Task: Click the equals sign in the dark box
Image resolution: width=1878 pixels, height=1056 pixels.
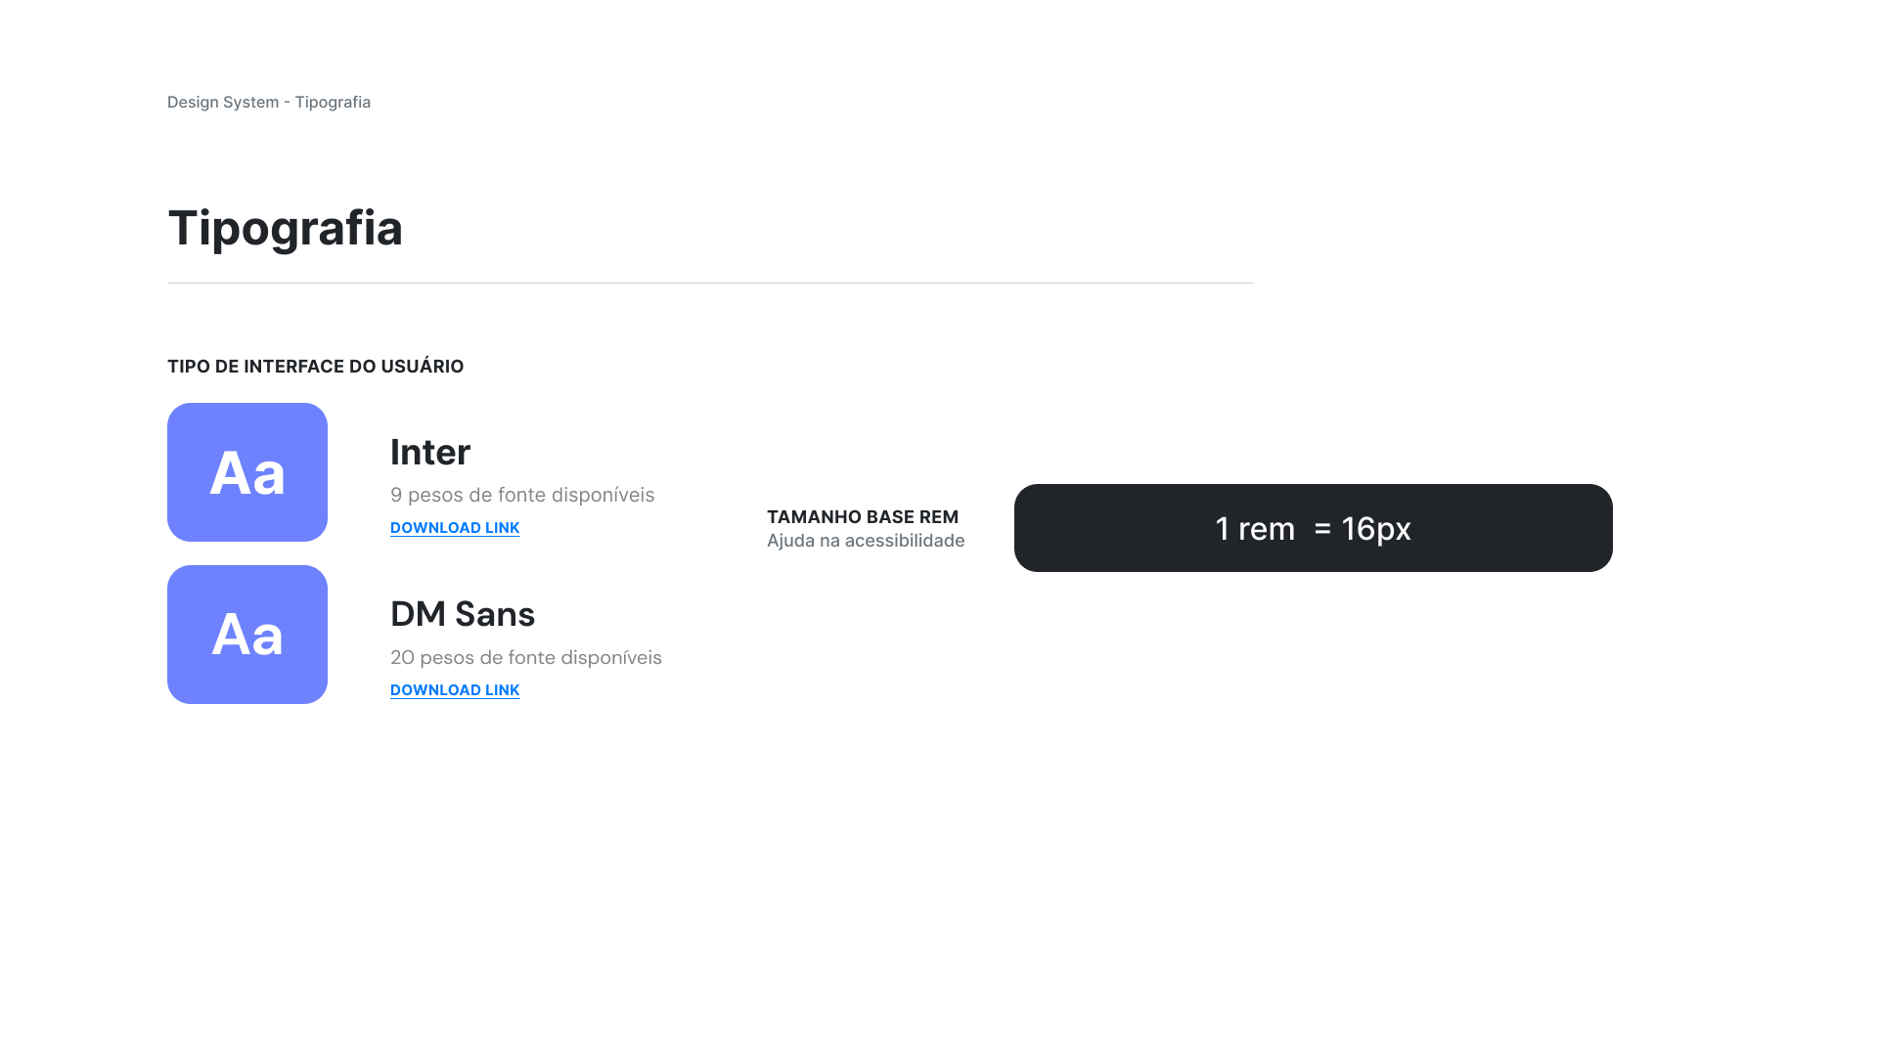Action: [x=1322, y=529]
